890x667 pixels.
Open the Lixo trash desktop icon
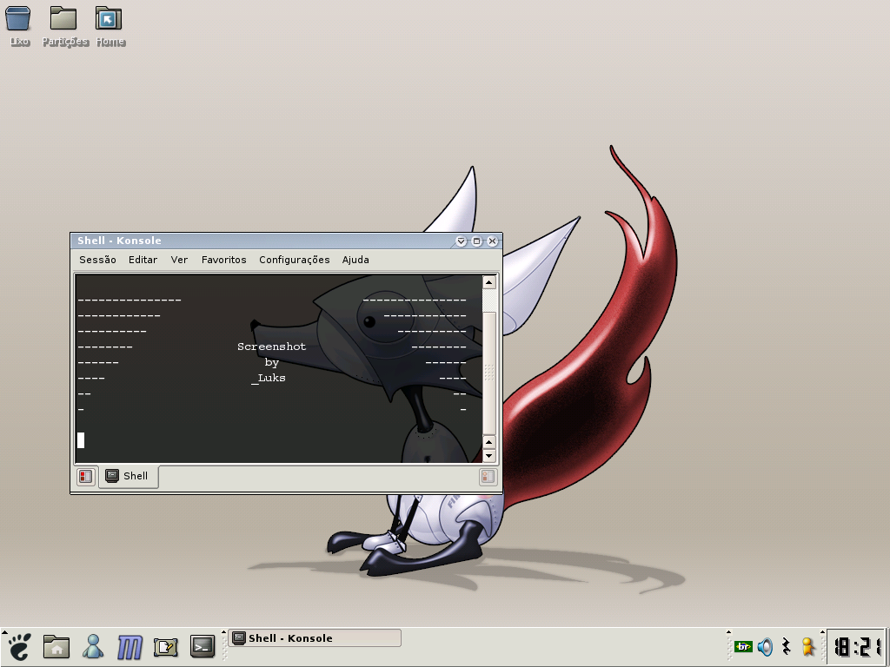[18, 26]
